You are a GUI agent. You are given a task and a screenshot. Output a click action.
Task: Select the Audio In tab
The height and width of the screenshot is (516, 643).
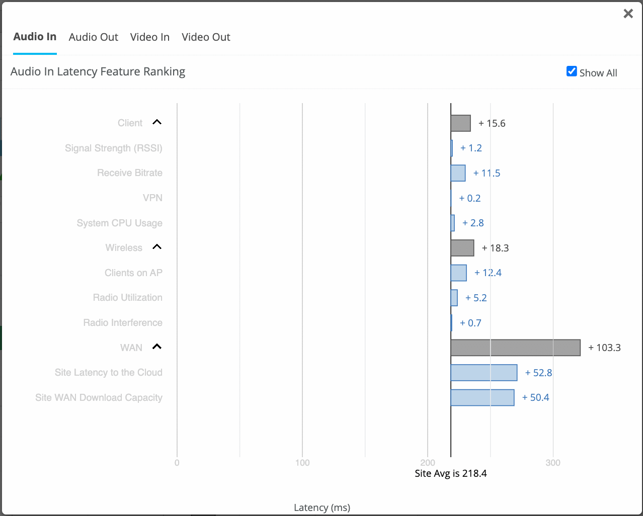(x=35, y=36)
